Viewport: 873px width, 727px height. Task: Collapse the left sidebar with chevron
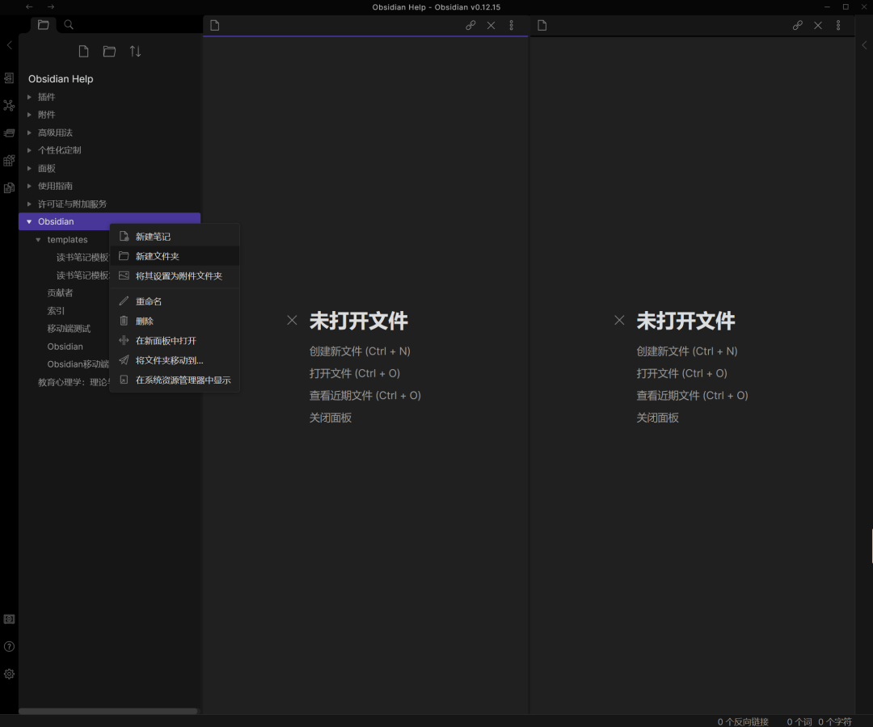[9, 45]
